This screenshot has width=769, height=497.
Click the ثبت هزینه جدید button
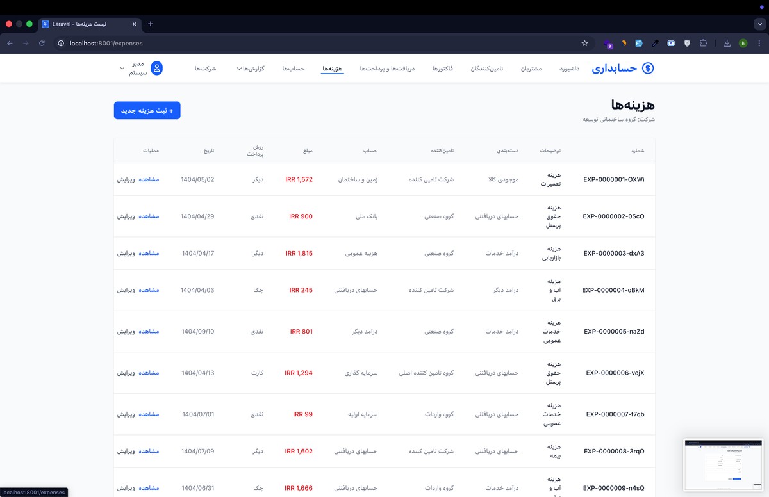tap(147, 110)
